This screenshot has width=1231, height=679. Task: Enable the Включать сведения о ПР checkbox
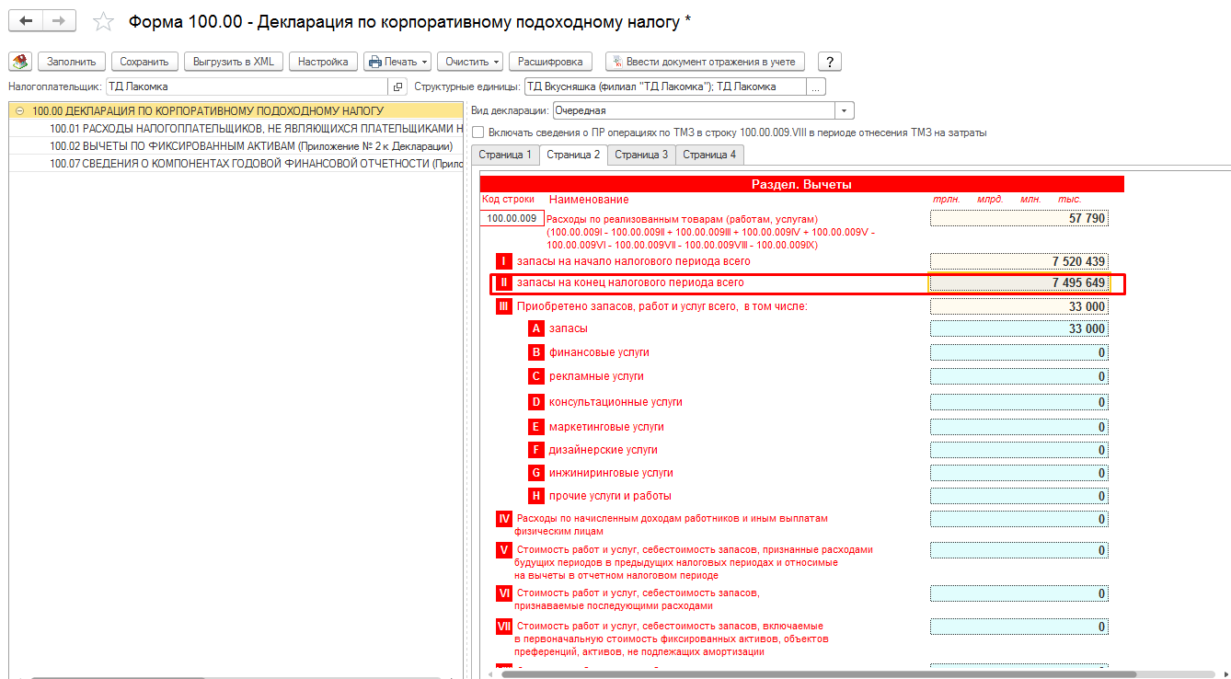tap(477, 132)
